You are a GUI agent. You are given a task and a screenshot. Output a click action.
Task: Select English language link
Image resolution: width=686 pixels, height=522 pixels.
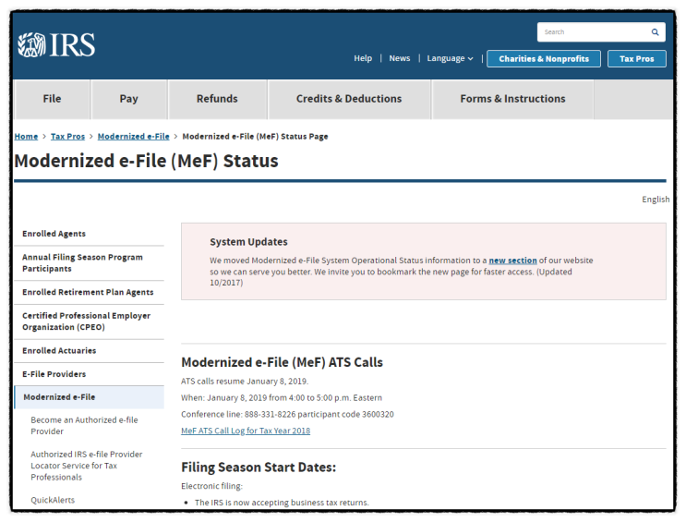click(656, 200)
